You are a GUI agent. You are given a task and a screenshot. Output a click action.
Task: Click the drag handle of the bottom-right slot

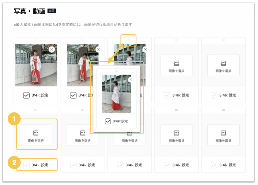pos(223,110)
